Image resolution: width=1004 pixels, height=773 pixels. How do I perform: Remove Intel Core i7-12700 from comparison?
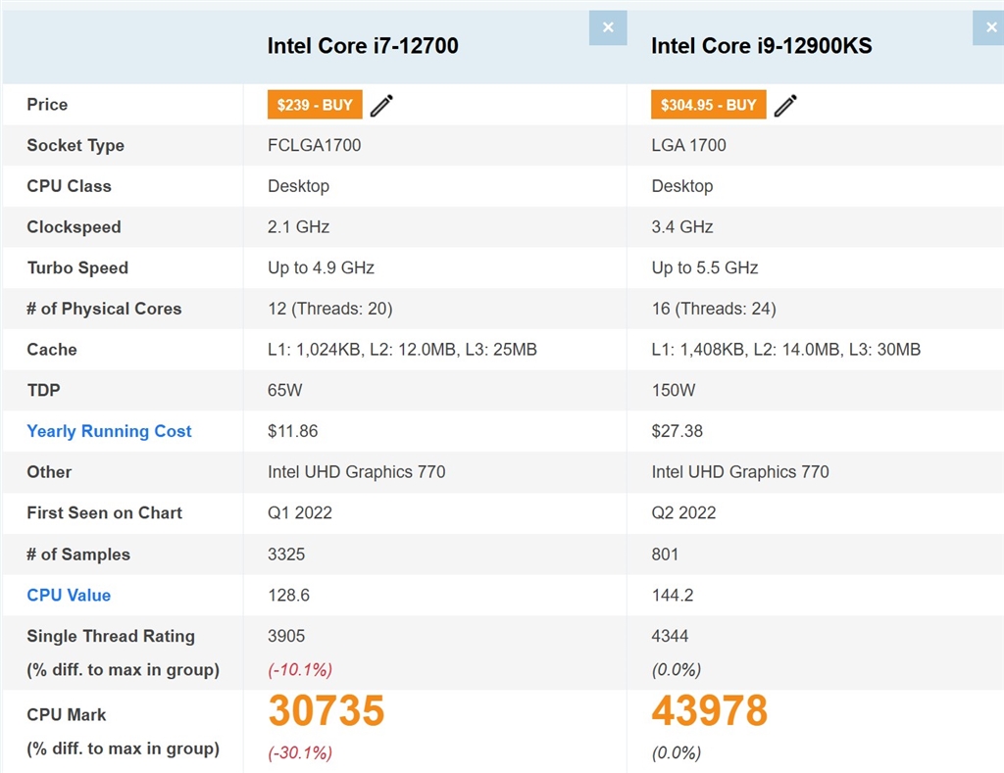click(608, 27)
